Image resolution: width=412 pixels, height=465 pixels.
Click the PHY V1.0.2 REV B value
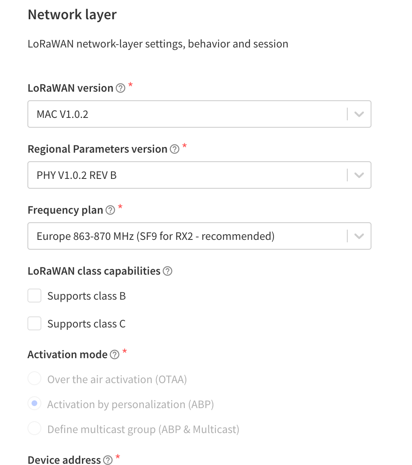pos(77,175)
